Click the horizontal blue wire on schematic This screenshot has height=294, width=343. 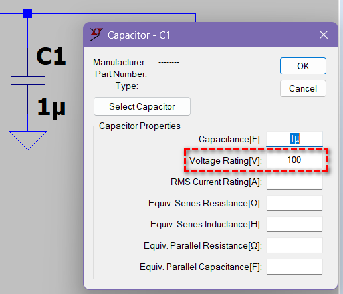click(x=111, y=14)
